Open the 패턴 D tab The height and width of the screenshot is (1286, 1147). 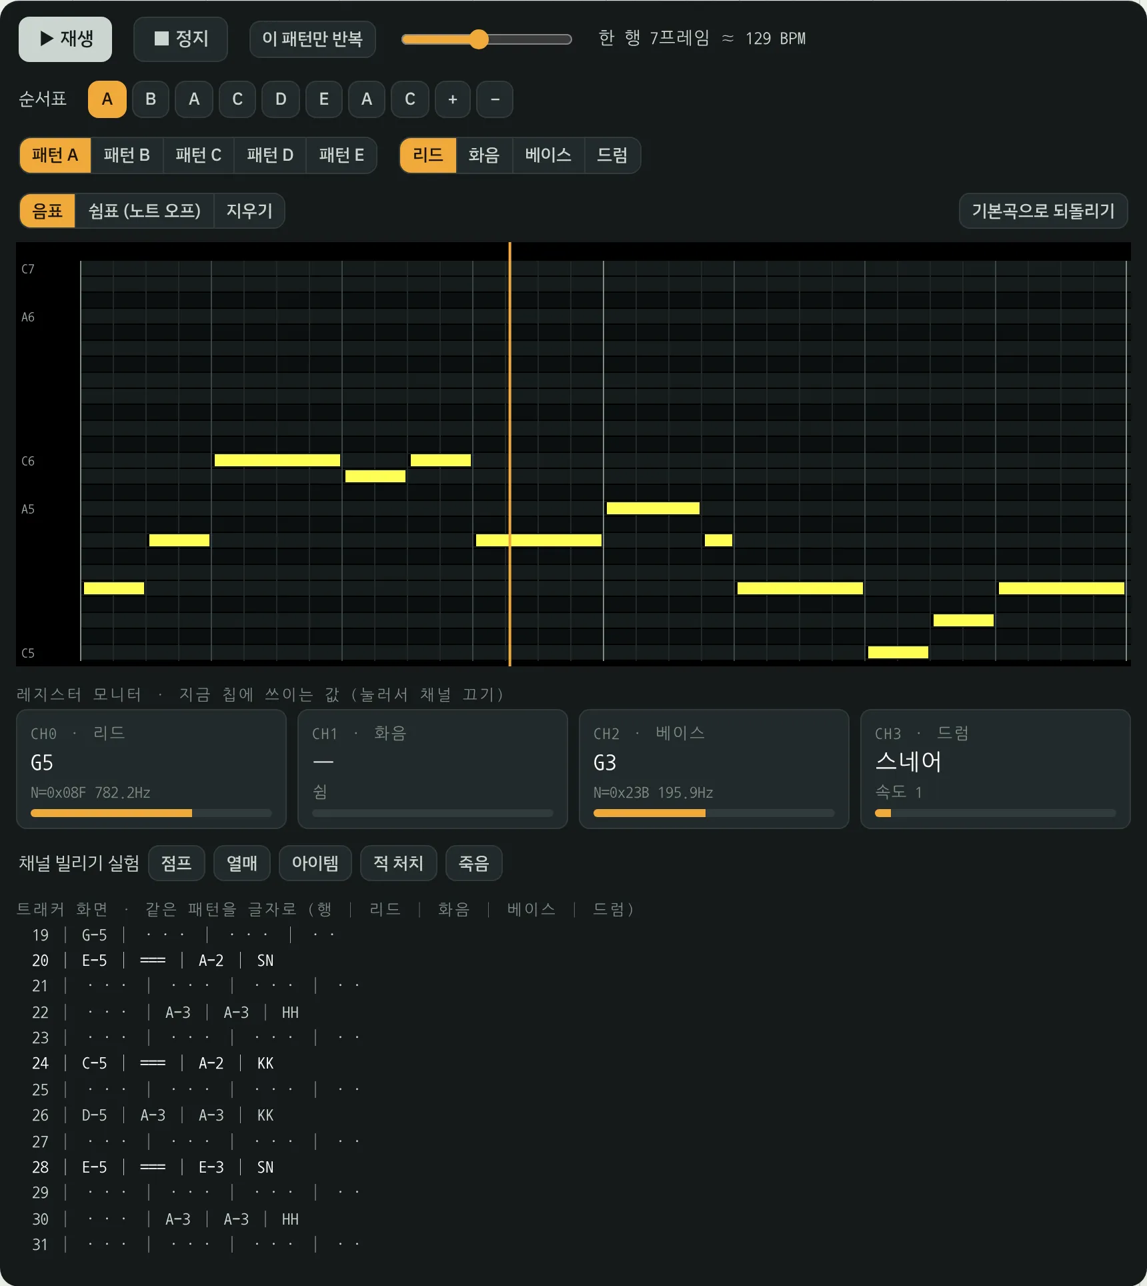coord(270,155)
